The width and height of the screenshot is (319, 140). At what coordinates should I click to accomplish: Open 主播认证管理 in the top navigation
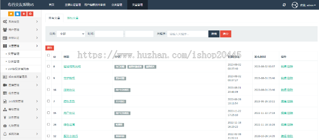tap(73, 5)
